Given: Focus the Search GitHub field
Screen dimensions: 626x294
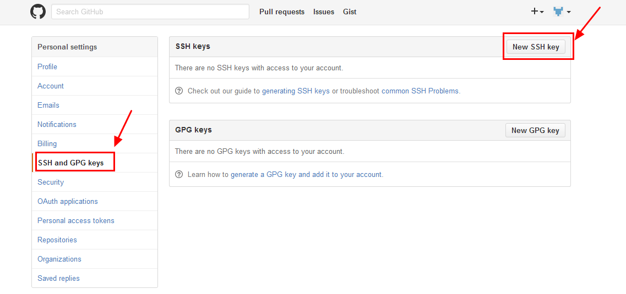Looking at the screenshot, I should (150, 12).
